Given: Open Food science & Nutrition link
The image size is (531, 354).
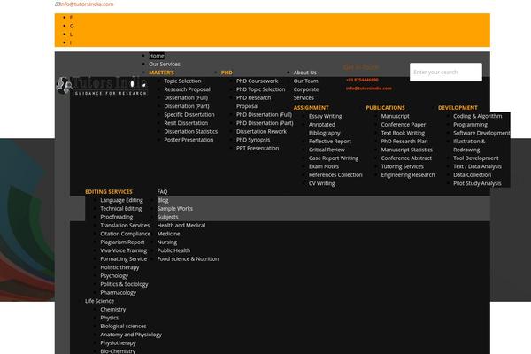Looking at the screenshot, I should 188,258.
